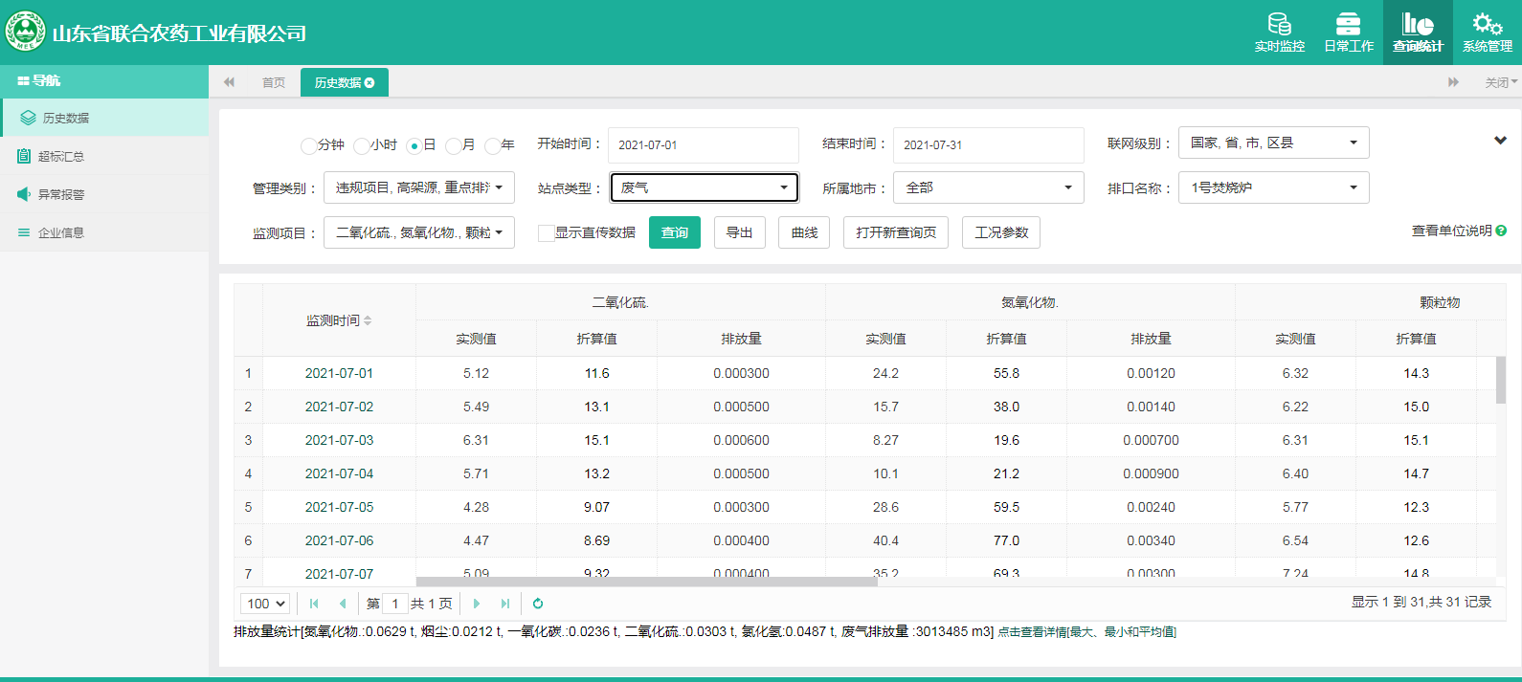Click the refresh icon in table pager
Screen dimensions: 1522x682
coord(538,604)
